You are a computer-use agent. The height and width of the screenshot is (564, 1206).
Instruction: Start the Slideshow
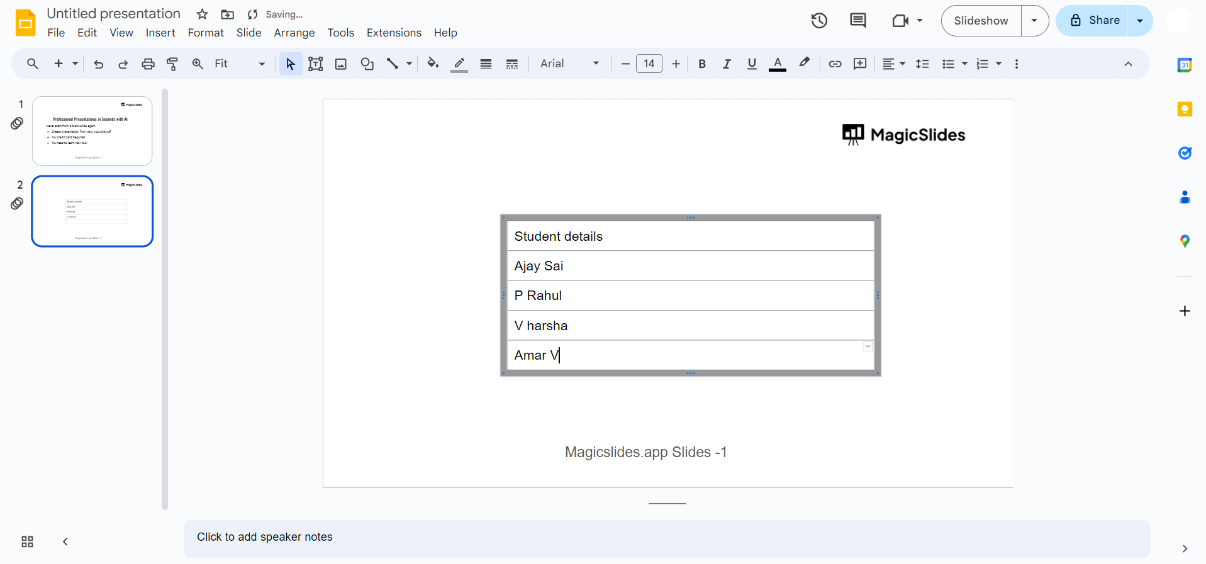pos(981,21)
